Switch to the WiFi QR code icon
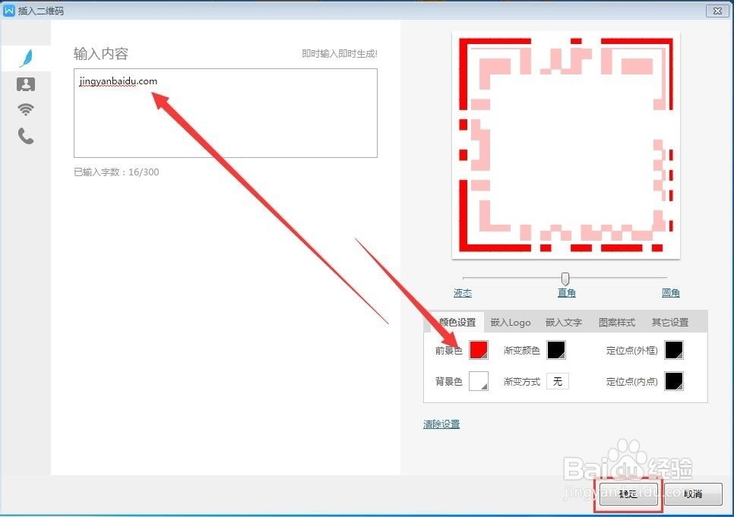This screenshot has height=517, width=734. [x=26, y=109]
